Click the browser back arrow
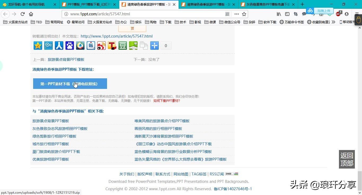The image size is (362, 195). click(6, 14)
